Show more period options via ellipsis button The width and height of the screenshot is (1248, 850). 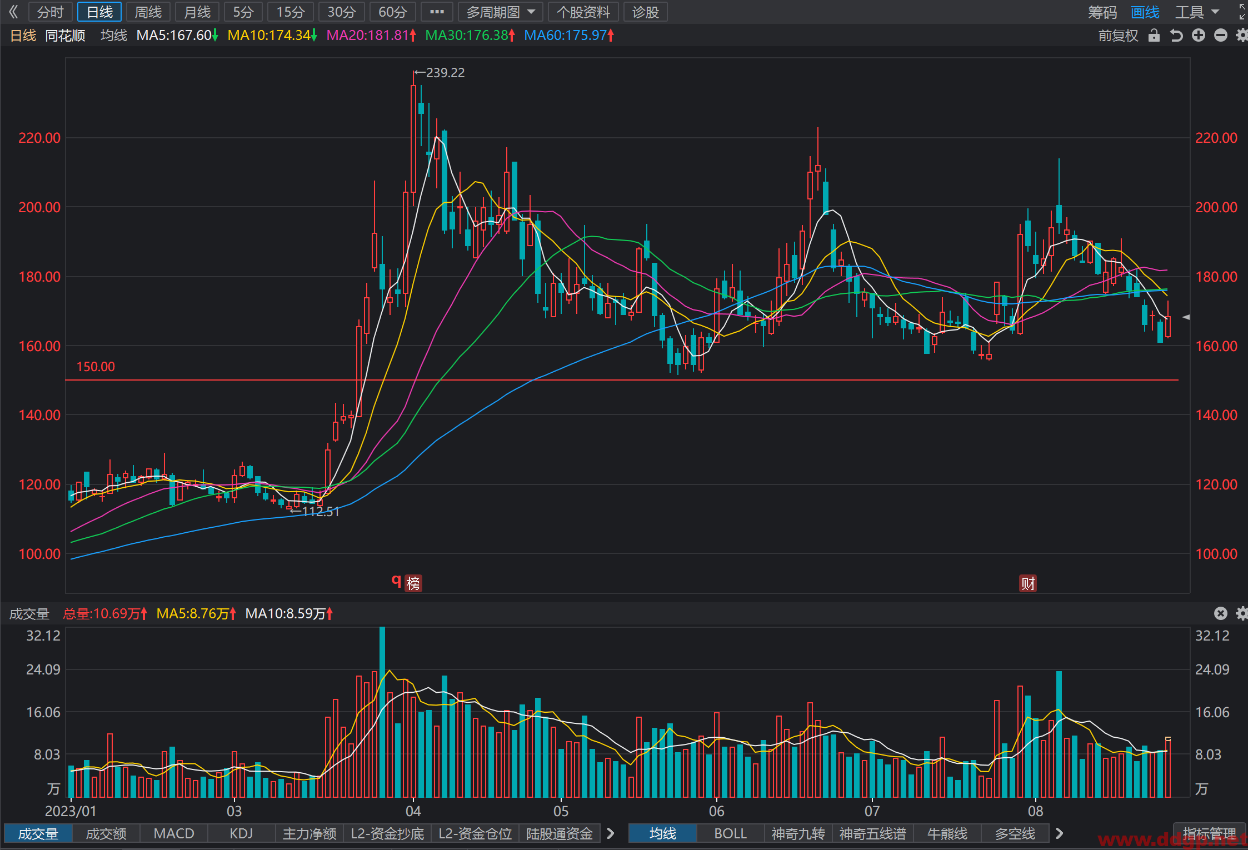(x=437, y=12)
